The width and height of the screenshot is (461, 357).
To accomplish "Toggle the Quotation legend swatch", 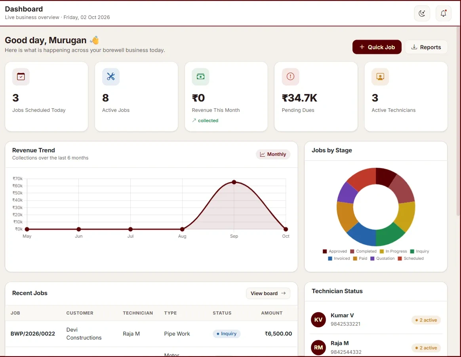I will pos(372,258).
